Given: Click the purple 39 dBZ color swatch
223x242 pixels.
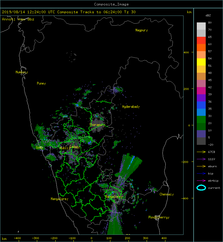Looking at the screenshot, I should pos(201,98).
